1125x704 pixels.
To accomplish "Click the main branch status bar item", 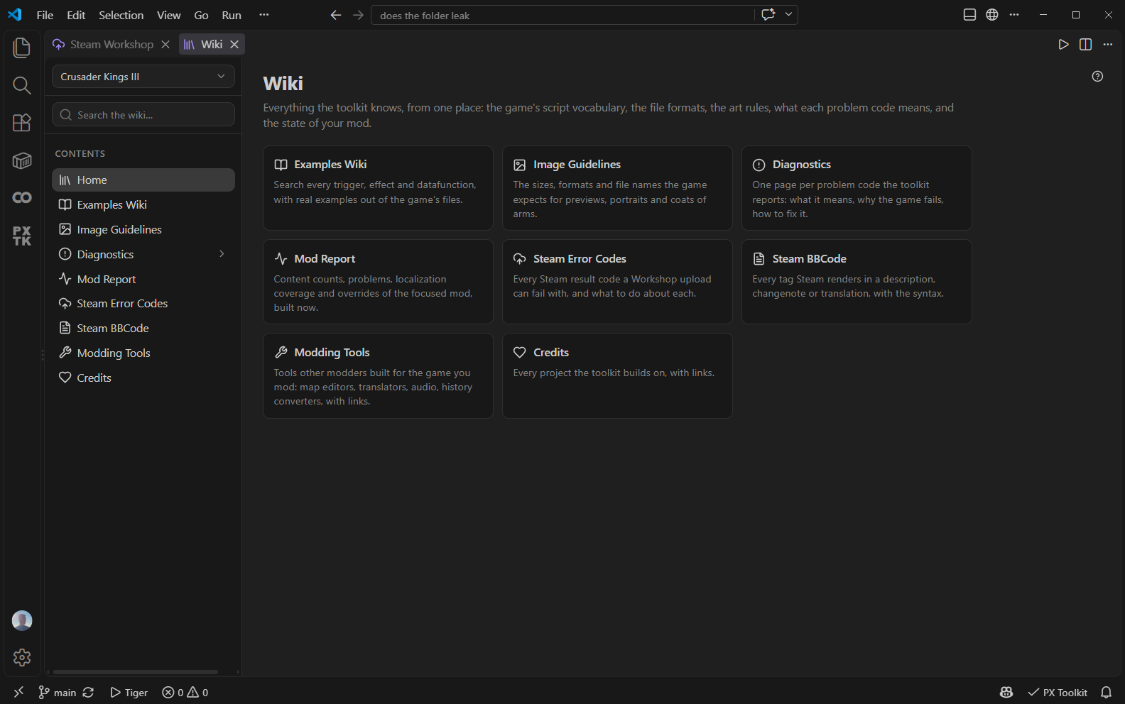I will pyautogui.click(x=57, y=692).
